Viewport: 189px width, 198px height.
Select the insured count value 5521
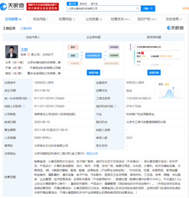click(x=129, y=138)
